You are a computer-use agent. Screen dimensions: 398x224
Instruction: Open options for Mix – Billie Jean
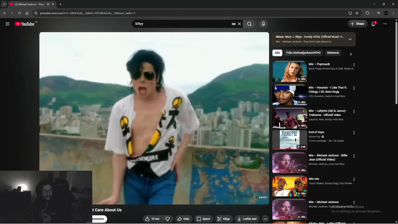coord(354,156)
